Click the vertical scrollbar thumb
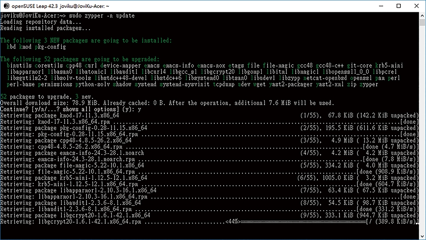 pos(422,22)
